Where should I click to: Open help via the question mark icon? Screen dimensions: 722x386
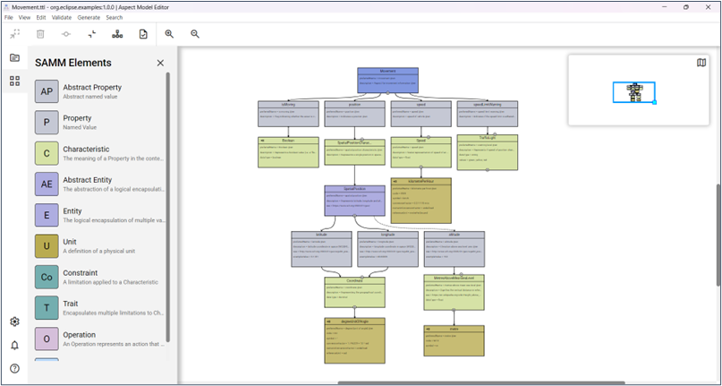(x=14, y=368)
